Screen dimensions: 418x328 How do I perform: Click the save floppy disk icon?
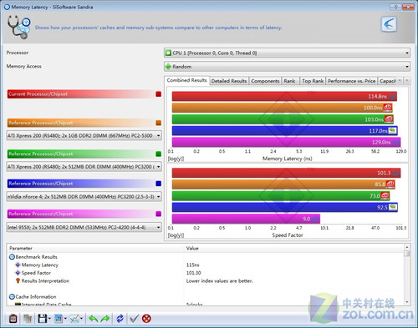42,319
